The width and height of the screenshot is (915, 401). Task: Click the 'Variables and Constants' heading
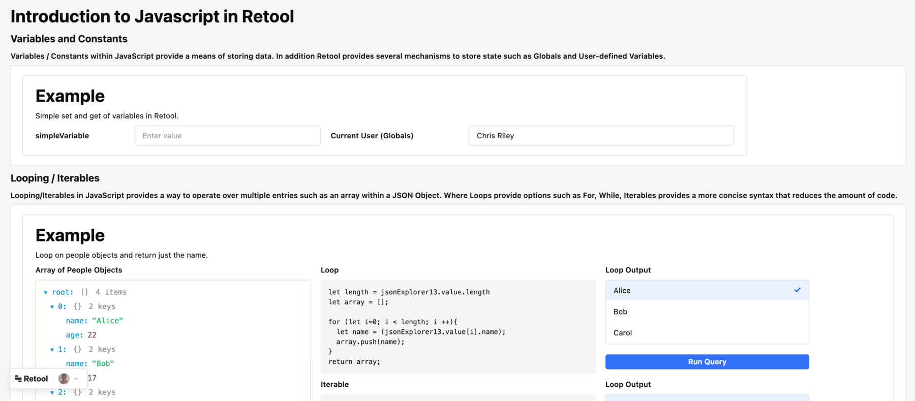click(x=69, y=39)
